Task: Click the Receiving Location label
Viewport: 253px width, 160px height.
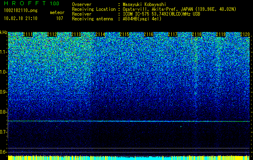Action: click(94, 9)
